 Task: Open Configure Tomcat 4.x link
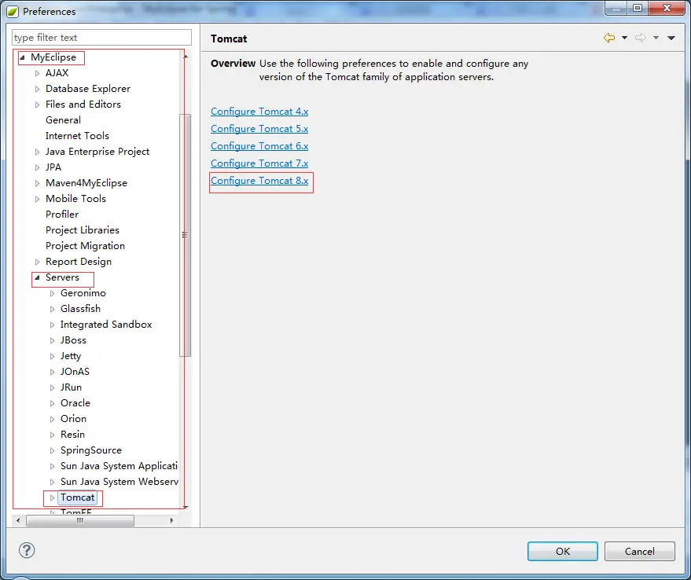pos(259,112)
